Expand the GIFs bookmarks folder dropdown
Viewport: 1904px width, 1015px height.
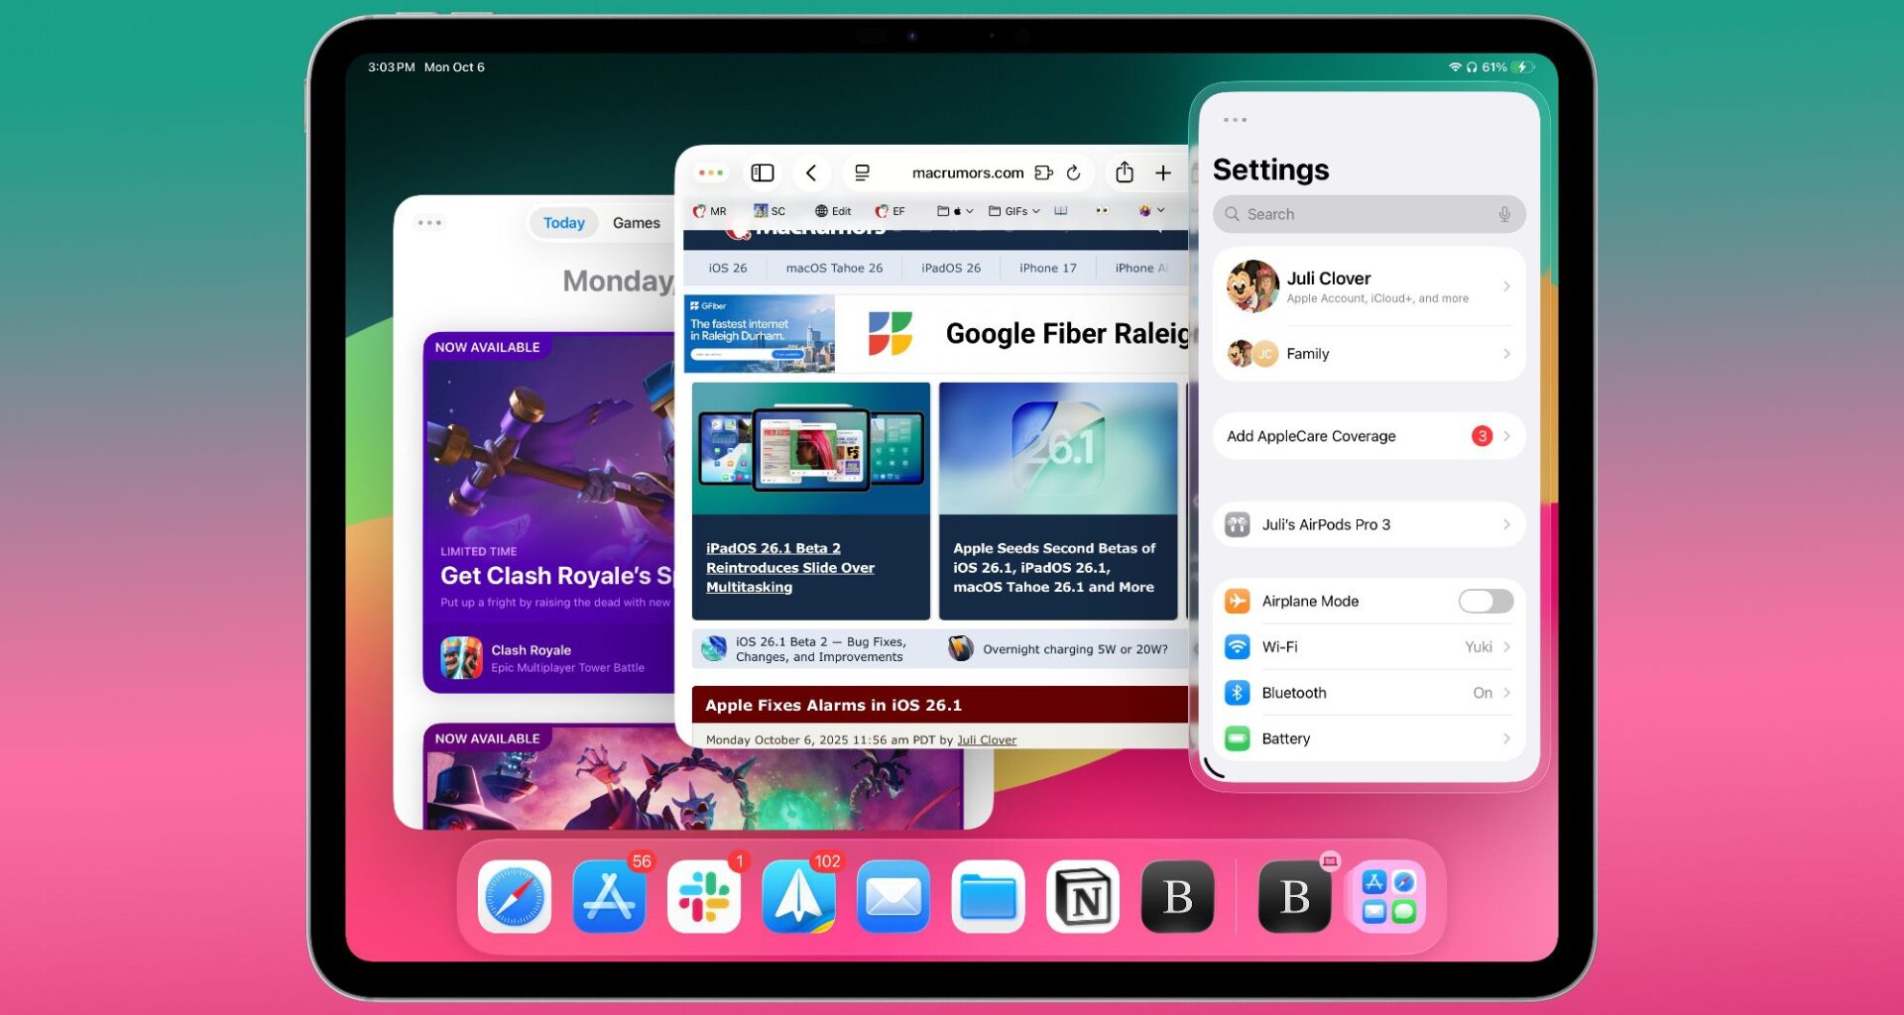[x=1013, y=210]
